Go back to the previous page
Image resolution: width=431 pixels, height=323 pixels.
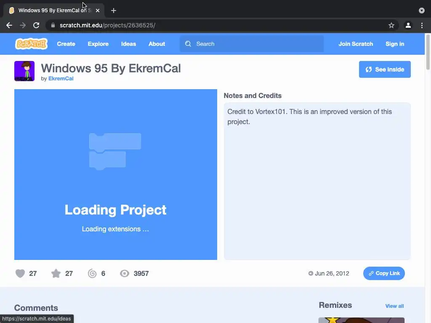pyautogui.click(x=9, y=25)
